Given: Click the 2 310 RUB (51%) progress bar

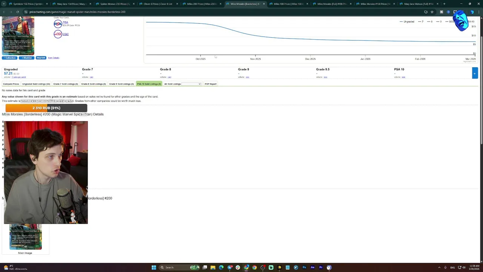Looking at the screenshot, I should click(46, 108).
